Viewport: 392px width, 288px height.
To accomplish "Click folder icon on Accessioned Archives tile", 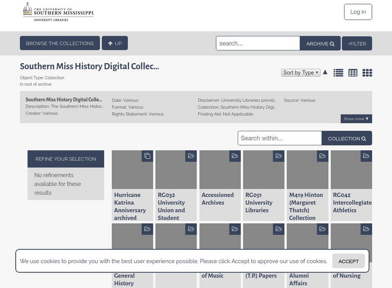I will 235,156.
